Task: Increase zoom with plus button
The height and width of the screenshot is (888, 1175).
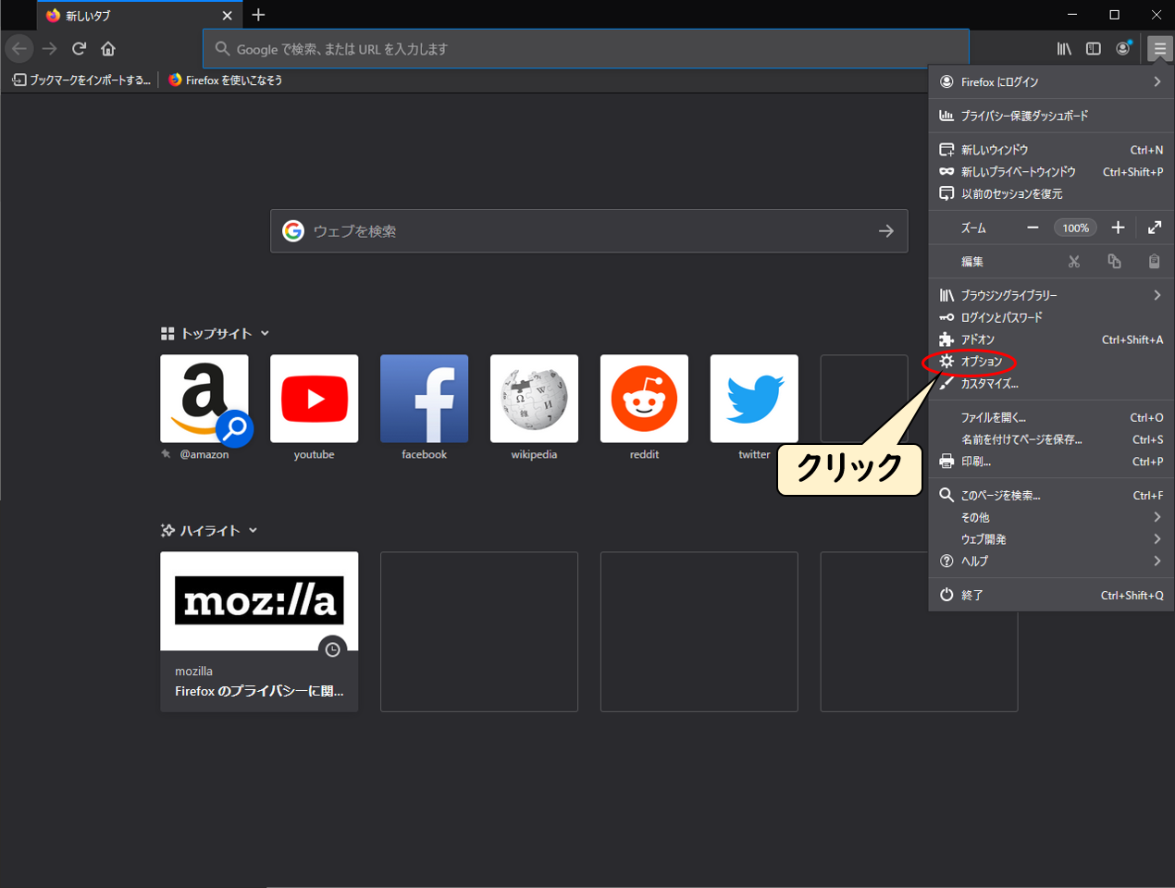Action: point(1118,228)
